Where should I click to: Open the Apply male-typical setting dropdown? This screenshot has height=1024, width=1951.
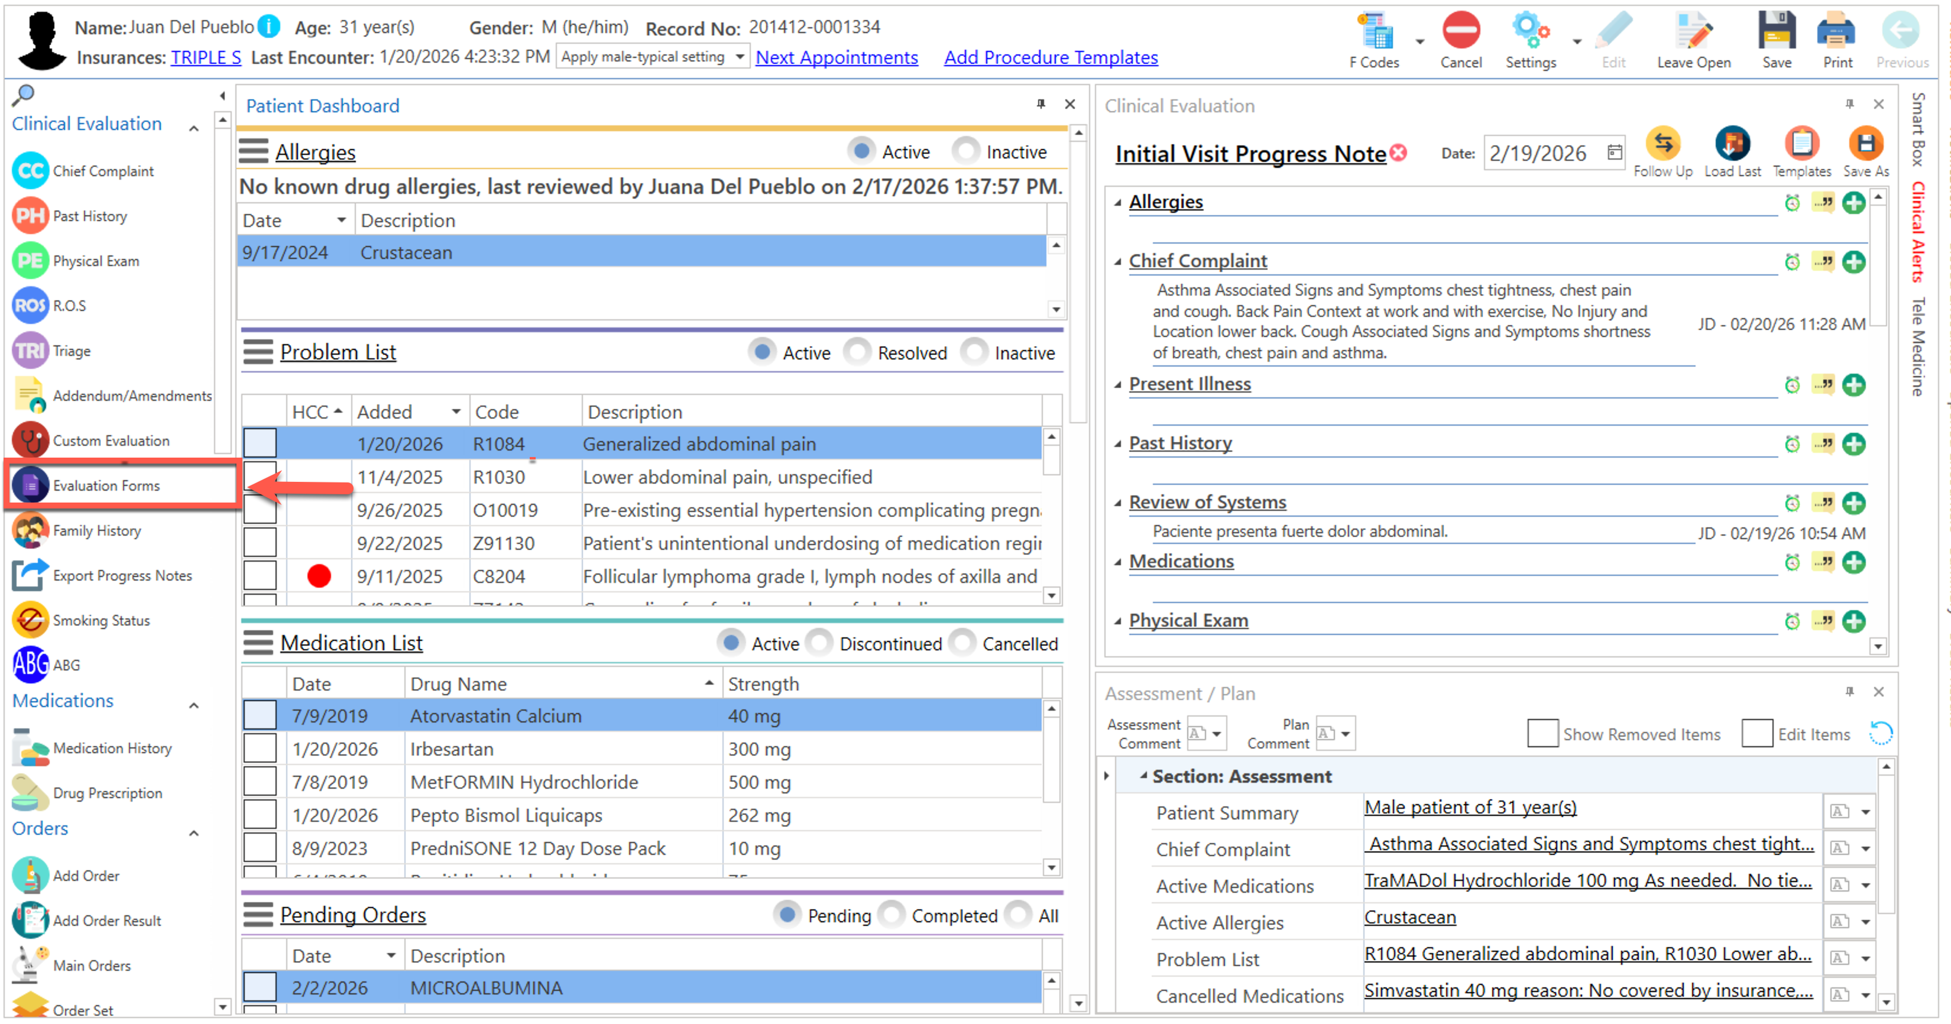[738, 57]
